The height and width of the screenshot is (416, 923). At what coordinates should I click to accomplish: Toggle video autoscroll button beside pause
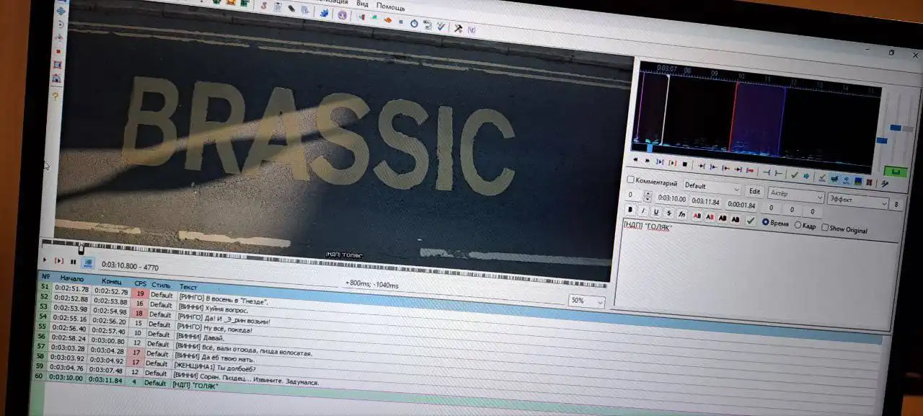pyautogui.click(x=88, y=263)
